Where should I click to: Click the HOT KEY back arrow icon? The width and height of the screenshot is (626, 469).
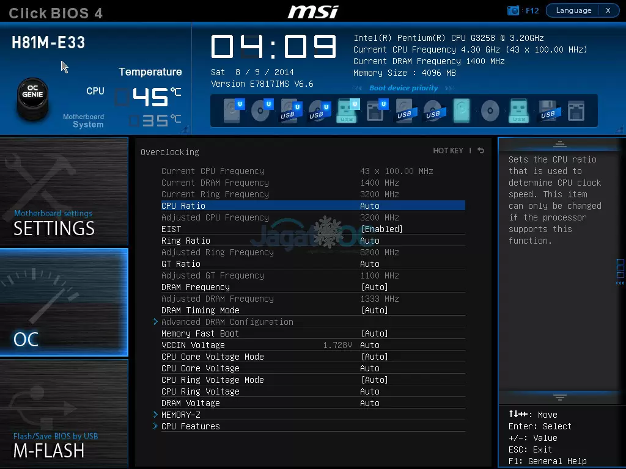click(481, 151)
